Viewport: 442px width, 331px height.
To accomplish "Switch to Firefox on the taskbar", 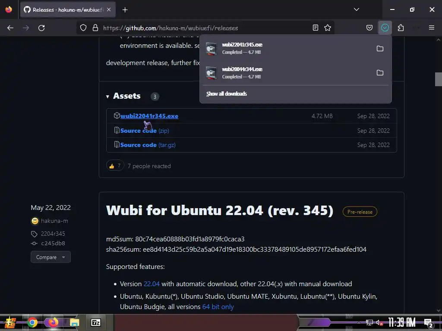I will coord(53,322).
